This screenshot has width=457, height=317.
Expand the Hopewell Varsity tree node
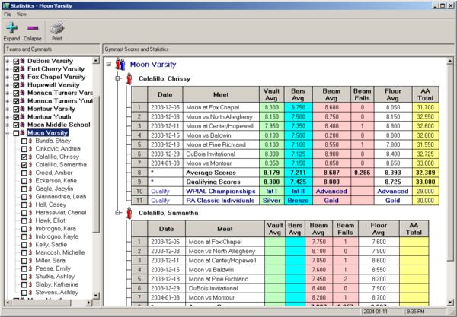8,85
